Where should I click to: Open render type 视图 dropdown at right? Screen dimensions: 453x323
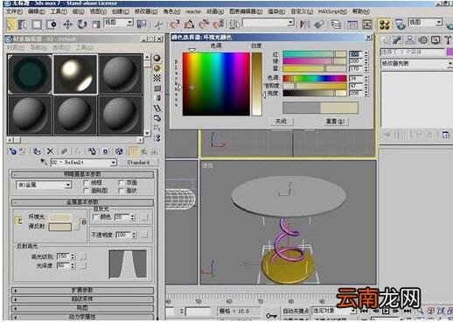click(426, 23)
